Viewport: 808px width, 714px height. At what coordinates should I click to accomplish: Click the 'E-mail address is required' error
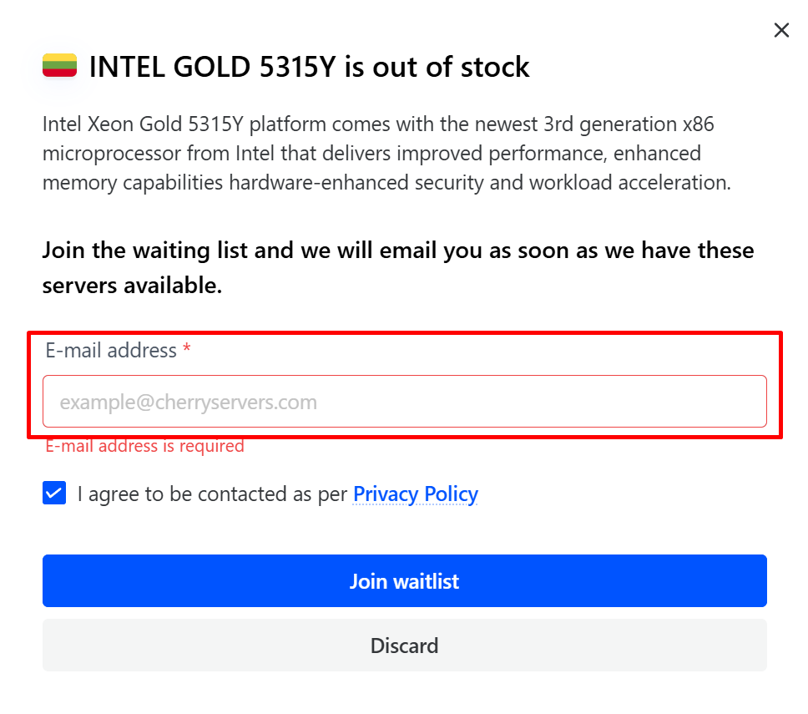[x=144, y=446]
